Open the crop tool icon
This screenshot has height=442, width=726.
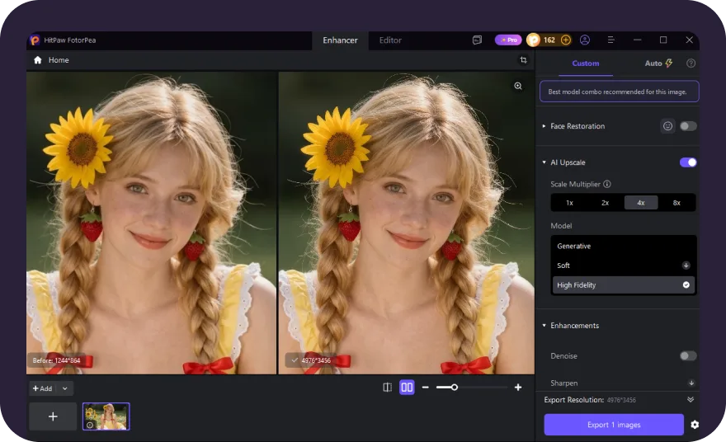523,59
